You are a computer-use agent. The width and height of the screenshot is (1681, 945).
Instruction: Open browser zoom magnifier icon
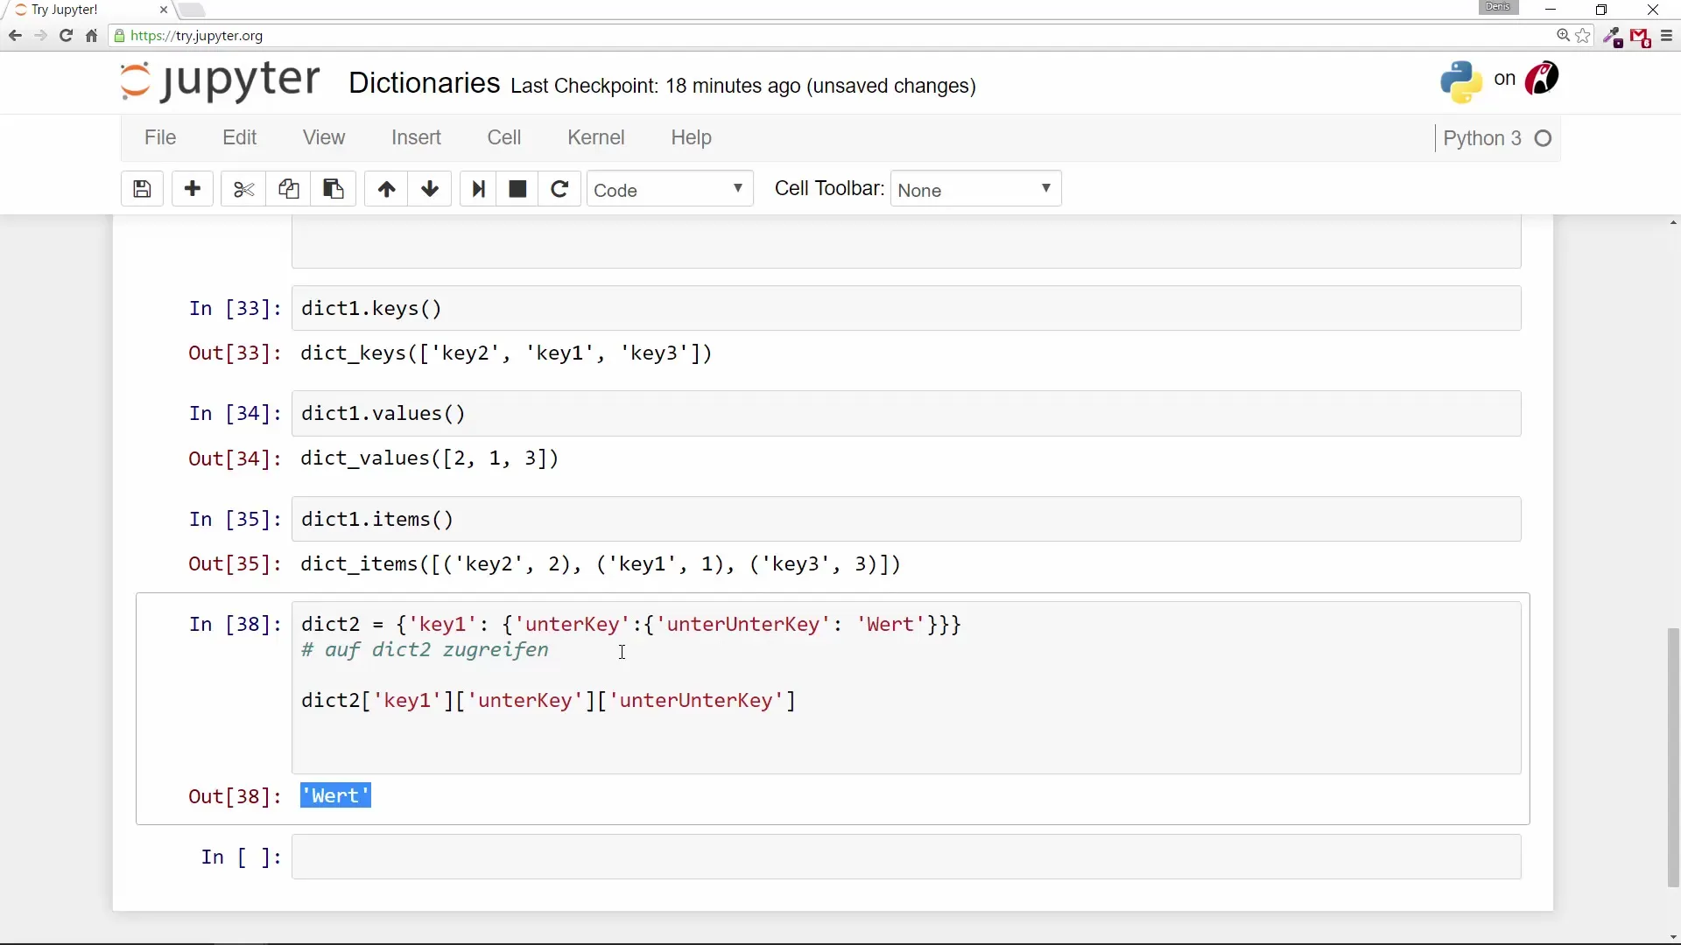(x=1563, y=36)
